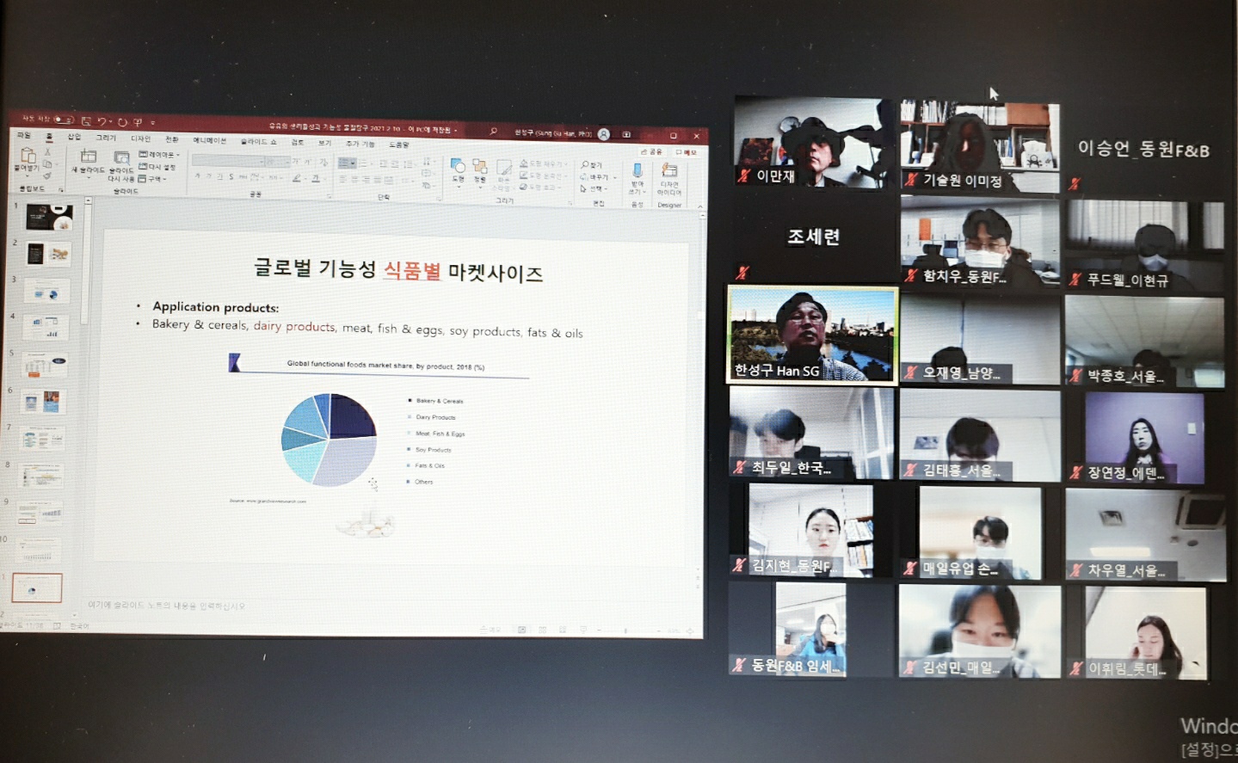Click the font color 가 icon
The height and width of the screenshot is (763, 1238).
[x=316, y=177]
